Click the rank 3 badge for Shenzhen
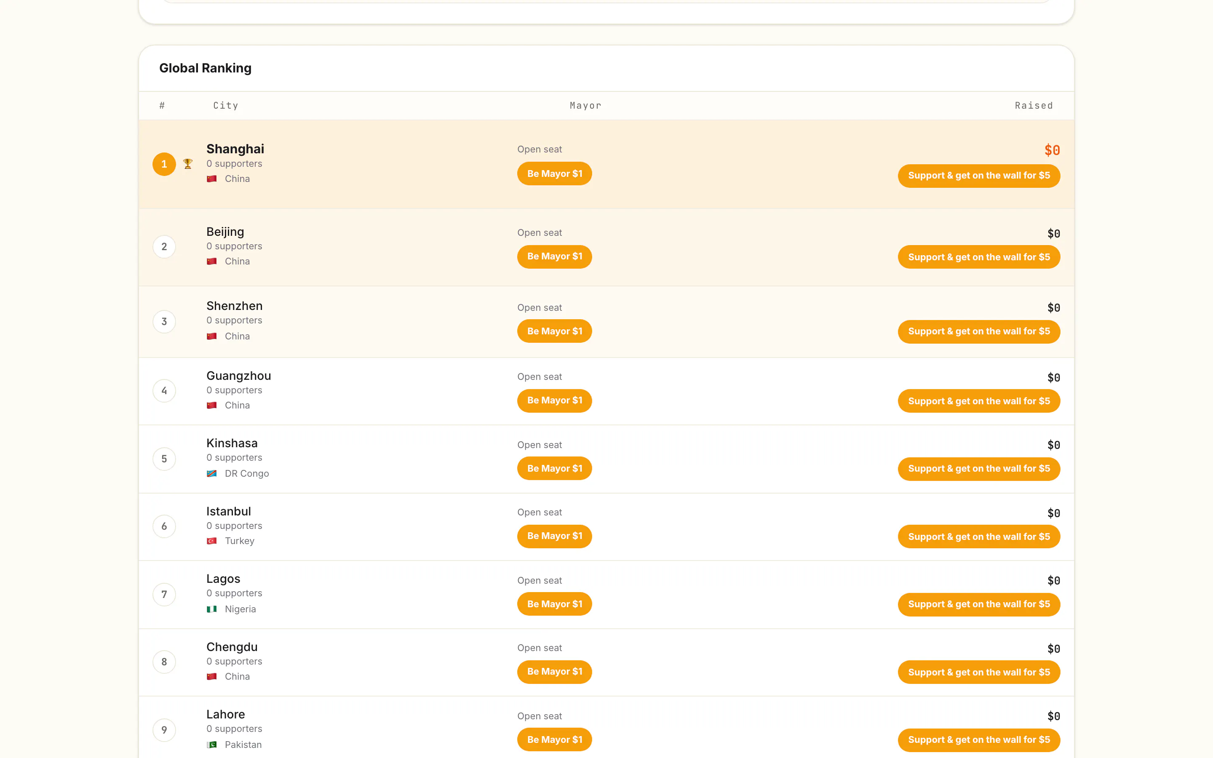This screenshot has width=1213, height=758. coord(164,321)
